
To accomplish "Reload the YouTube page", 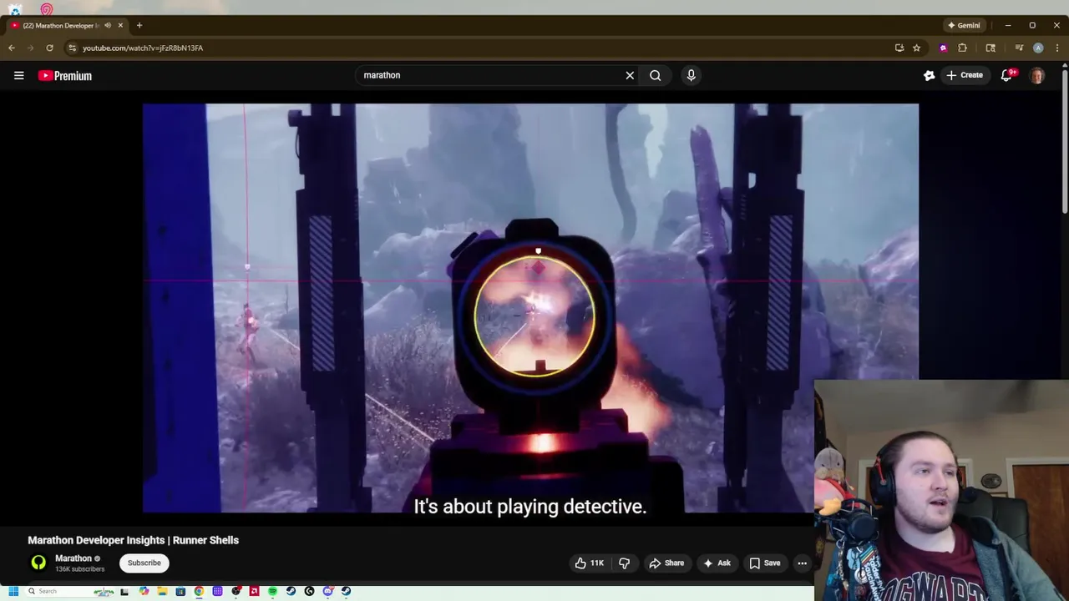I will click(x=49, y=48).
